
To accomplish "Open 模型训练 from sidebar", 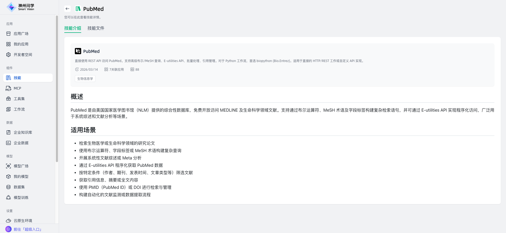I will (21, 198).
